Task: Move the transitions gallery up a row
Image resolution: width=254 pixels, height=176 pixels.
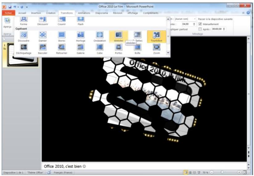Action: click(x=168, y=19)
